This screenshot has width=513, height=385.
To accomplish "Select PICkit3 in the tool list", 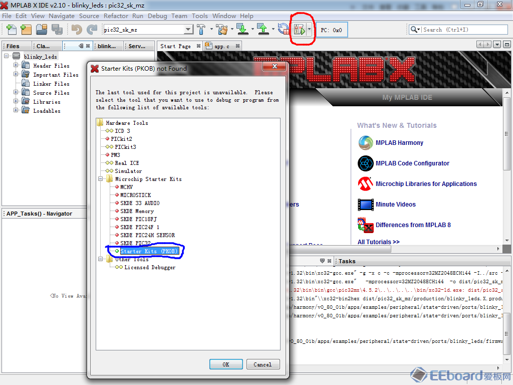I will click(125, 147).
